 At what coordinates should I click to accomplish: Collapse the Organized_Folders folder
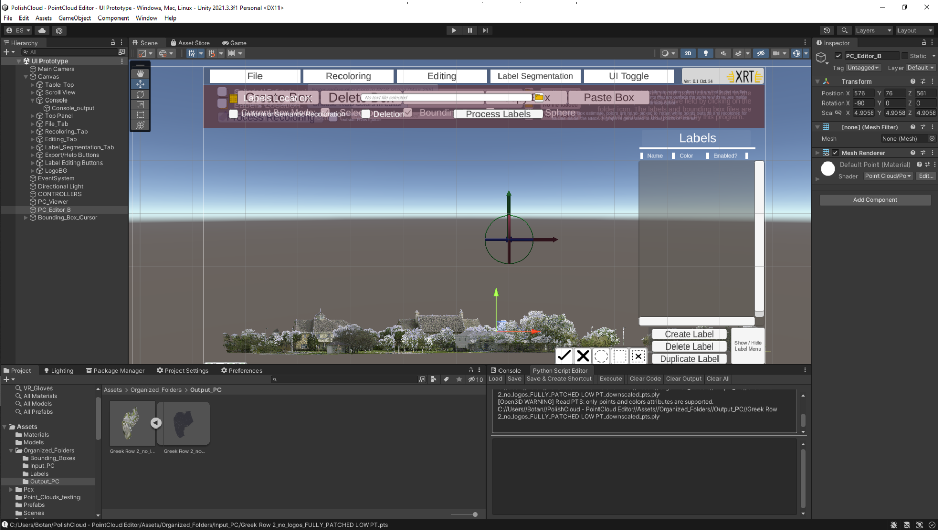pyautogui.click(x=11, y=451)
